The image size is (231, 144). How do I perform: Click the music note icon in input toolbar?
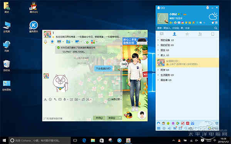point(83,99)
